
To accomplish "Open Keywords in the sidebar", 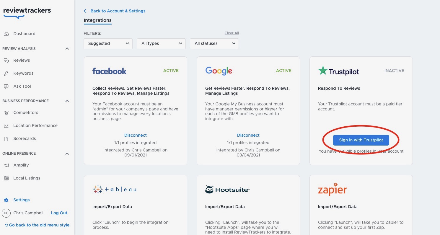I will (x=23, y=73).
